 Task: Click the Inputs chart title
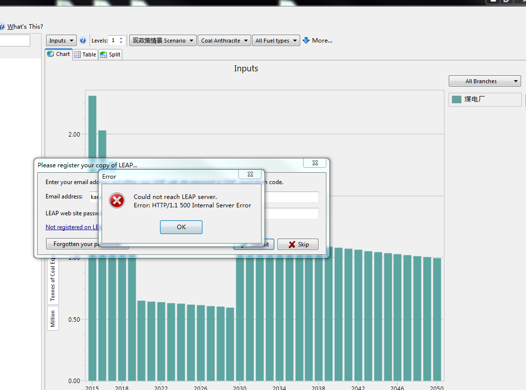(x=246, y=68)
